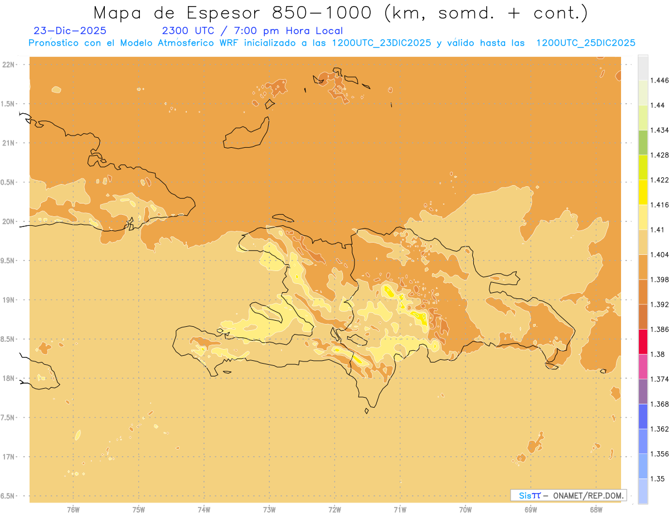Click the legend value '1.362'
669x517 pixels.
(660, 429)
